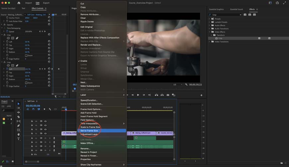Image resolution: width=289 pixels, height=167 pixels.
Task: Toggle animation stopwatch for second Crop Left
Action: click(7, 69)
